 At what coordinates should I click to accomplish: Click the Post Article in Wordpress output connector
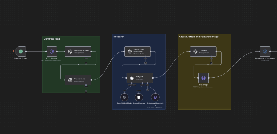point(270,51)
